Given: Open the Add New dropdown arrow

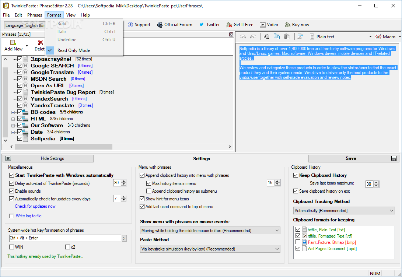Looking at the screenshot, I should coord(27,46).
